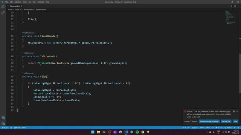Open the terminal app on taskbar
Viewport: 241px width, 135px height.
coord(104,132)
